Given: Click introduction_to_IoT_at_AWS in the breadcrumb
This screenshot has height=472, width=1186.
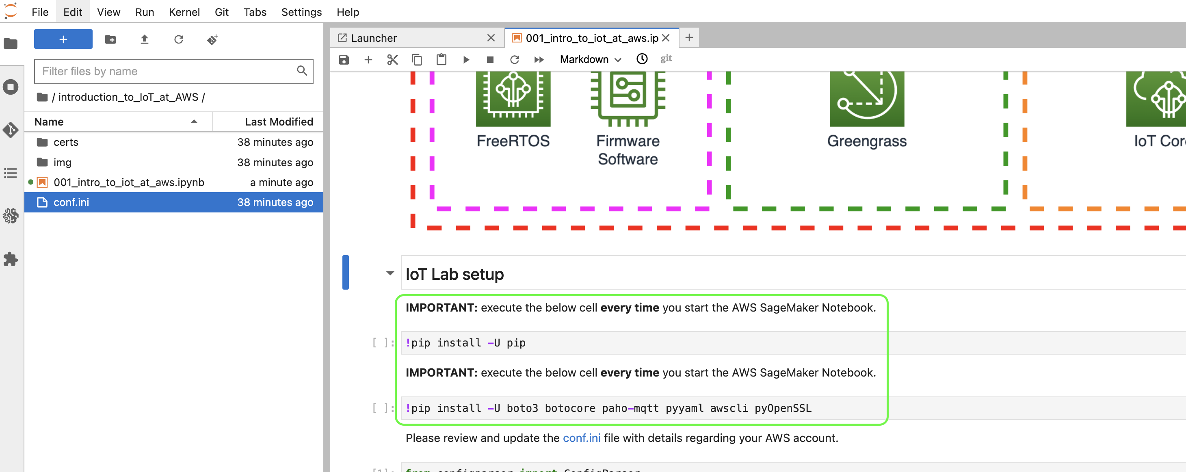Looking at the screenshot, I should [128, 97].
